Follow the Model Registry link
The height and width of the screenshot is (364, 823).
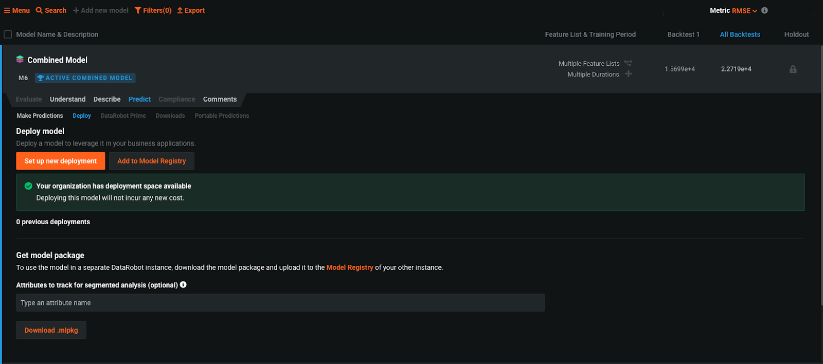349,267
